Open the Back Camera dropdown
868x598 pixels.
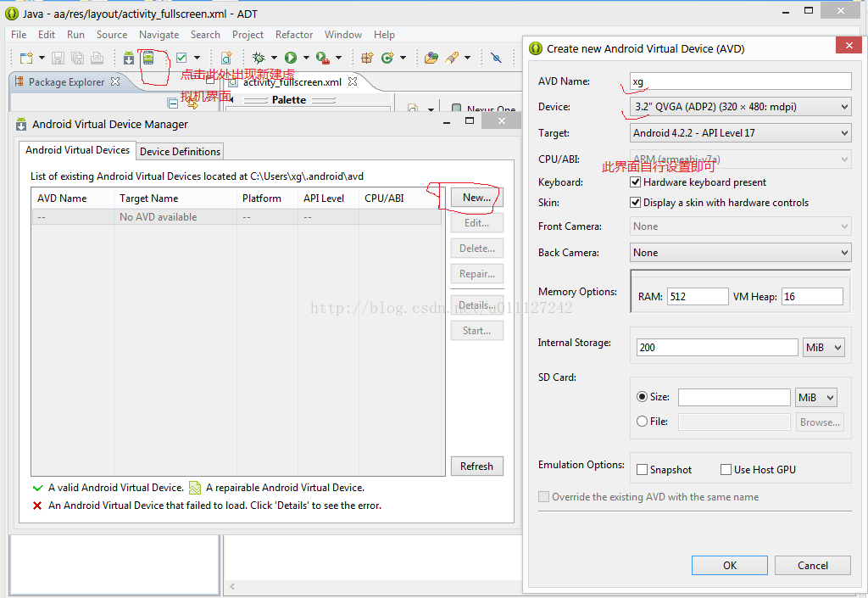coord(740,253)
